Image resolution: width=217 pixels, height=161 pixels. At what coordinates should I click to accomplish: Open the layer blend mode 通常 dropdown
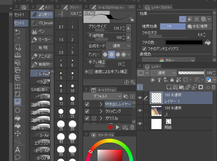[x=163, y=73]
